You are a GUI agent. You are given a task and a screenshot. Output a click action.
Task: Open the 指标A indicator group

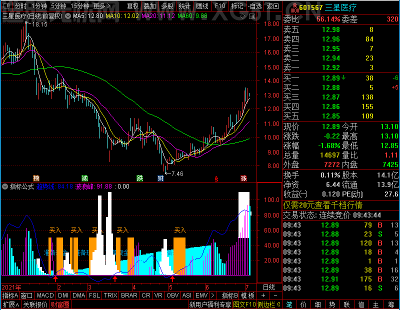point(10,295)
